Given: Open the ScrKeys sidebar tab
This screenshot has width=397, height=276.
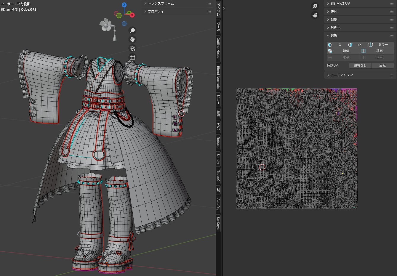Looking at the screenshot, I should tap(218, 223).
